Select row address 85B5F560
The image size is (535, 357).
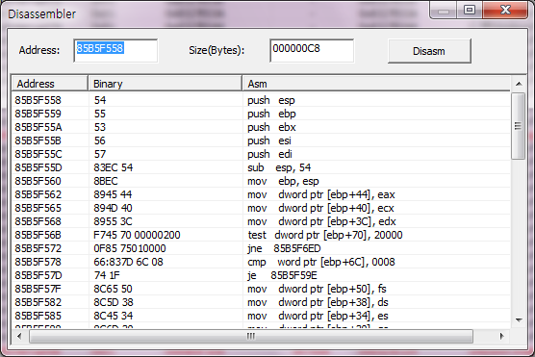(x=38, y=181)
